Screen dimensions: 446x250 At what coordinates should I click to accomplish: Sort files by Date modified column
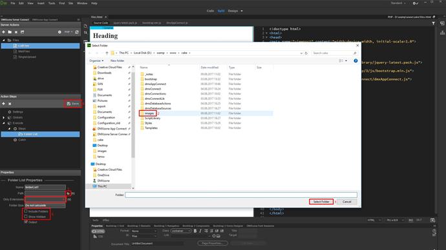[209, 68]
